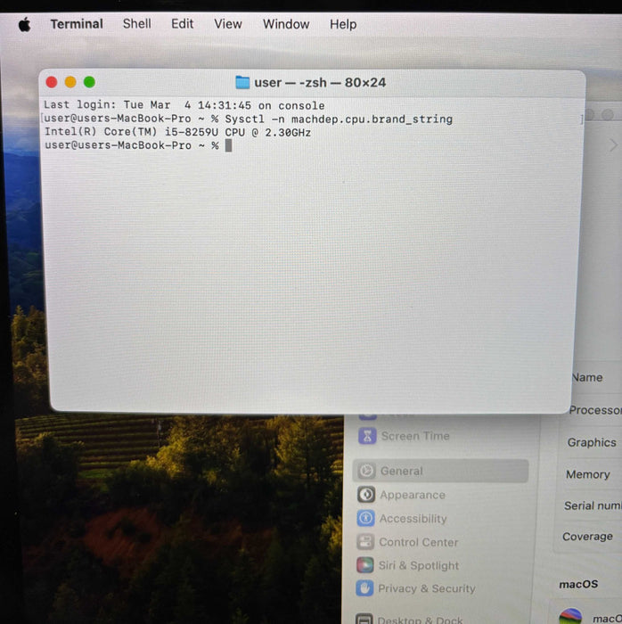This screenshot has height=624, width=622.
Task: Open Appearance settings
Action: point(413,495)
